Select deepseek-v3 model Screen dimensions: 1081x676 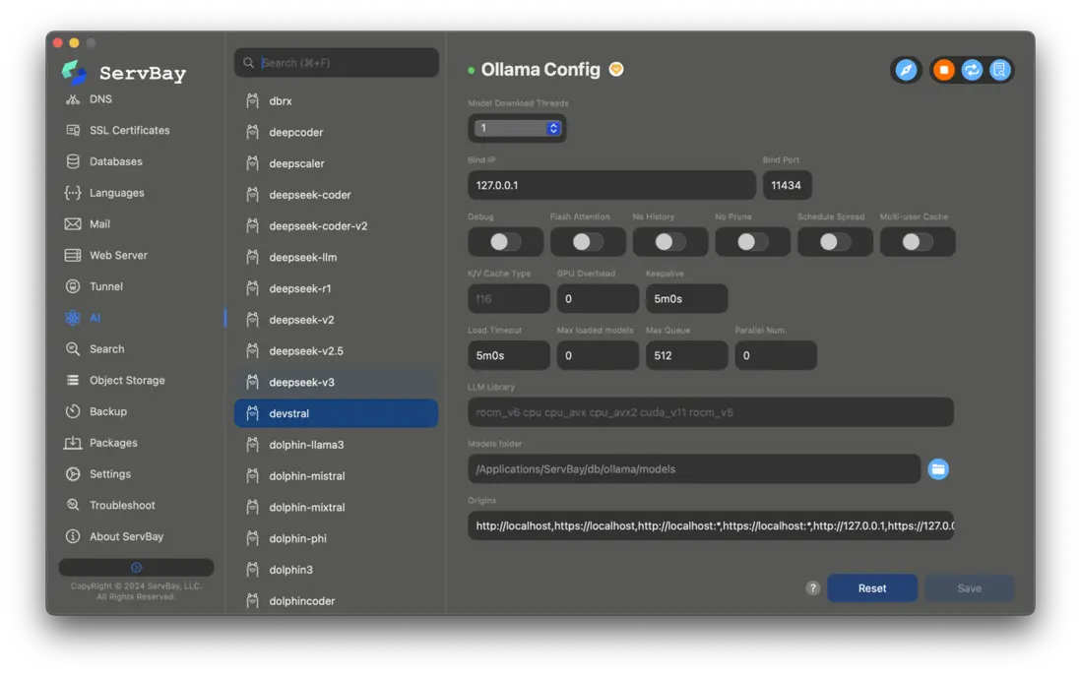click(x=337, y=382)
